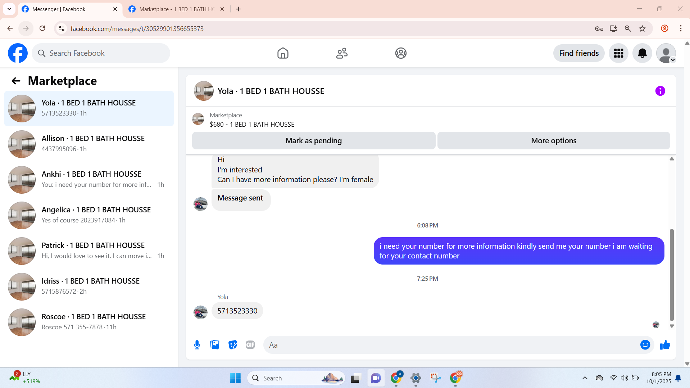The width and height of the screenshot is (690, 388).
Task: Go back from the Marketplace chat list
Action: pos(16,81)
